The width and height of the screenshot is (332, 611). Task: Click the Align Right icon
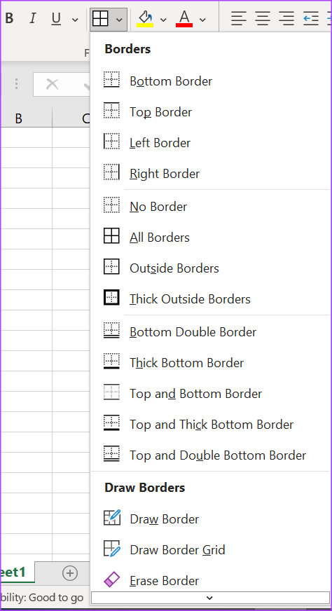tap(286, 18)
